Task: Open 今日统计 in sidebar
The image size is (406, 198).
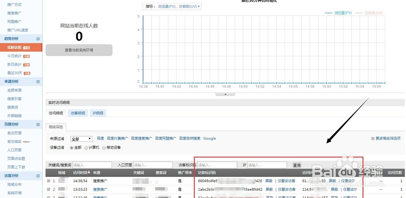Action: click(x=14, y=56)
